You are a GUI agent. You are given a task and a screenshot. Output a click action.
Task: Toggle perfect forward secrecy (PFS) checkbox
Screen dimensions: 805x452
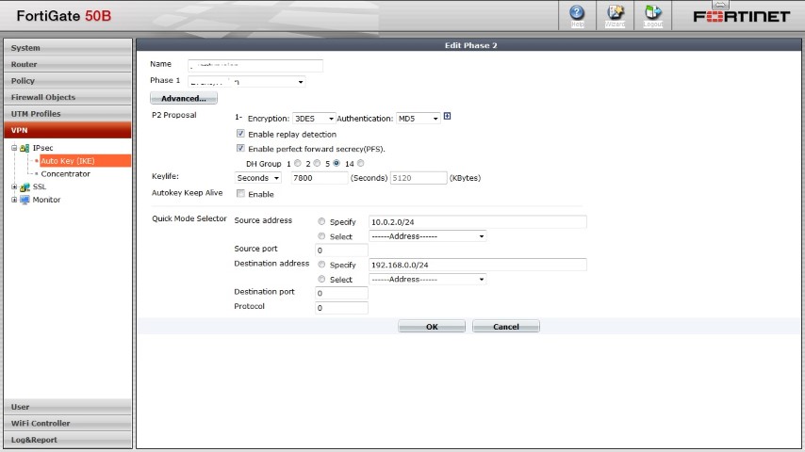(x=240, y=148)
